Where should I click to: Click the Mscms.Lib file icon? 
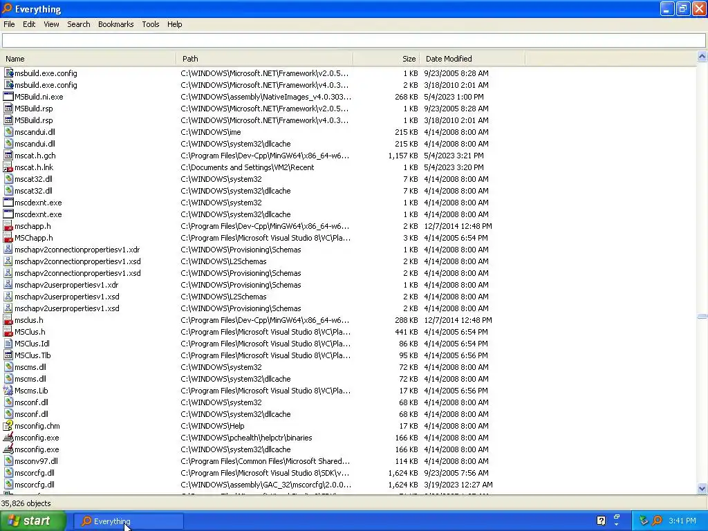tap(8, 390)
